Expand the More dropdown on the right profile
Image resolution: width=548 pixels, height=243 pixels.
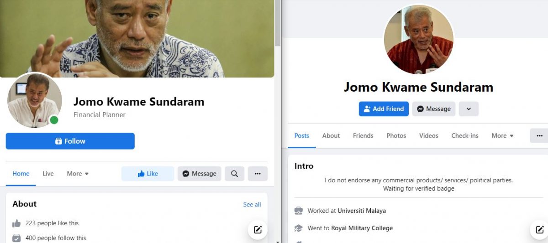coord(502,136)
